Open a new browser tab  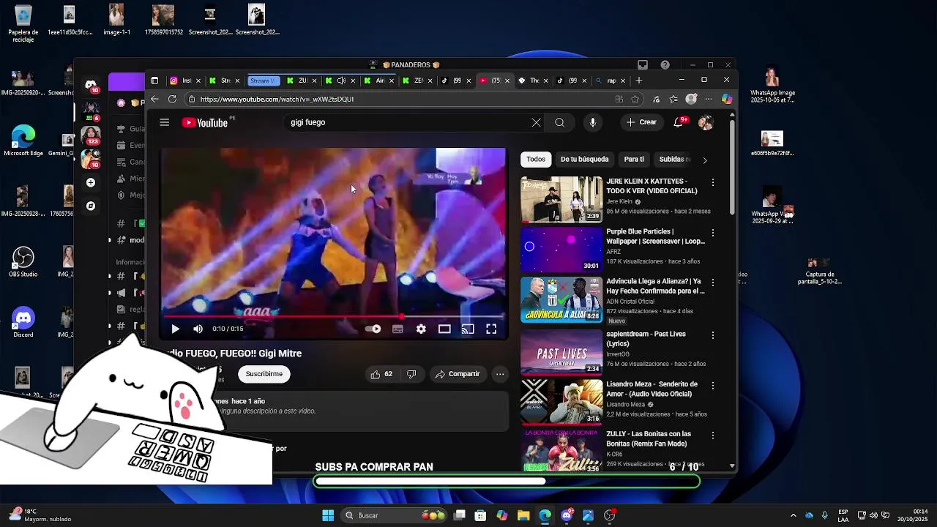tap(639, 81)
